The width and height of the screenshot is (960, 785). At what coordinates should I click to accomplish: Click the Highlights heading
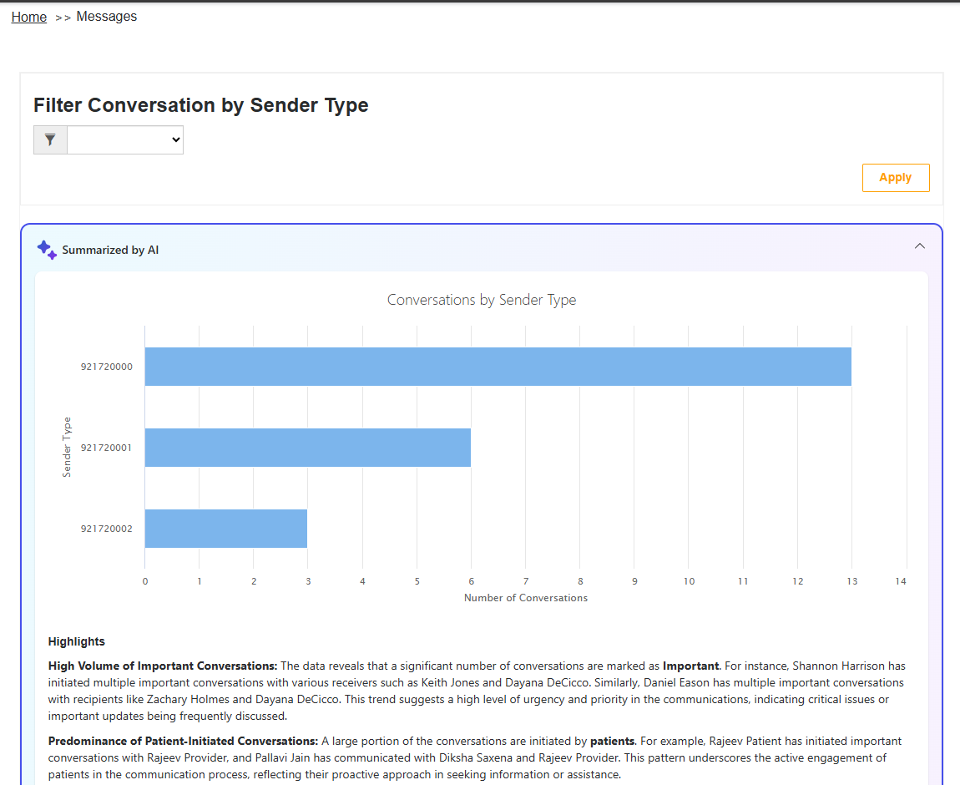click(x=77, y=641)
